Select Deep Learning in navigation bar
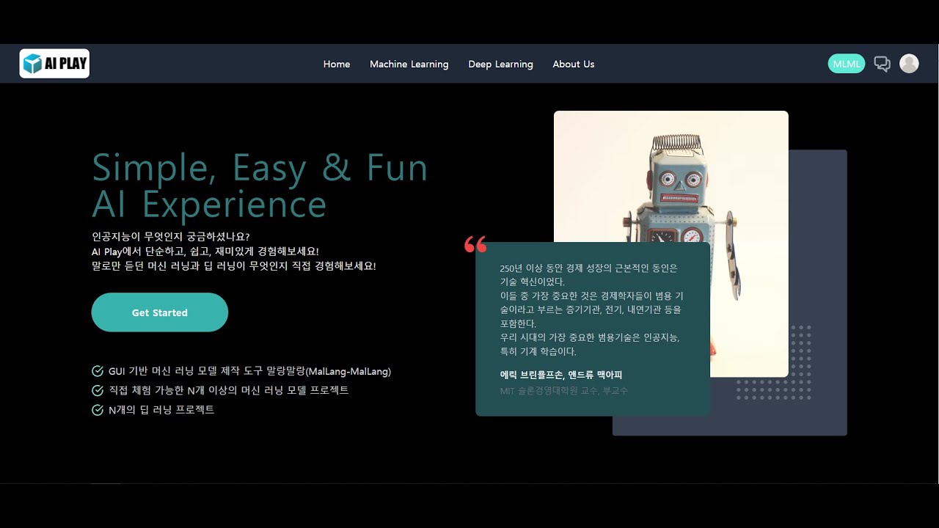This screenshot has height=528, width=939. pos(500,65)
